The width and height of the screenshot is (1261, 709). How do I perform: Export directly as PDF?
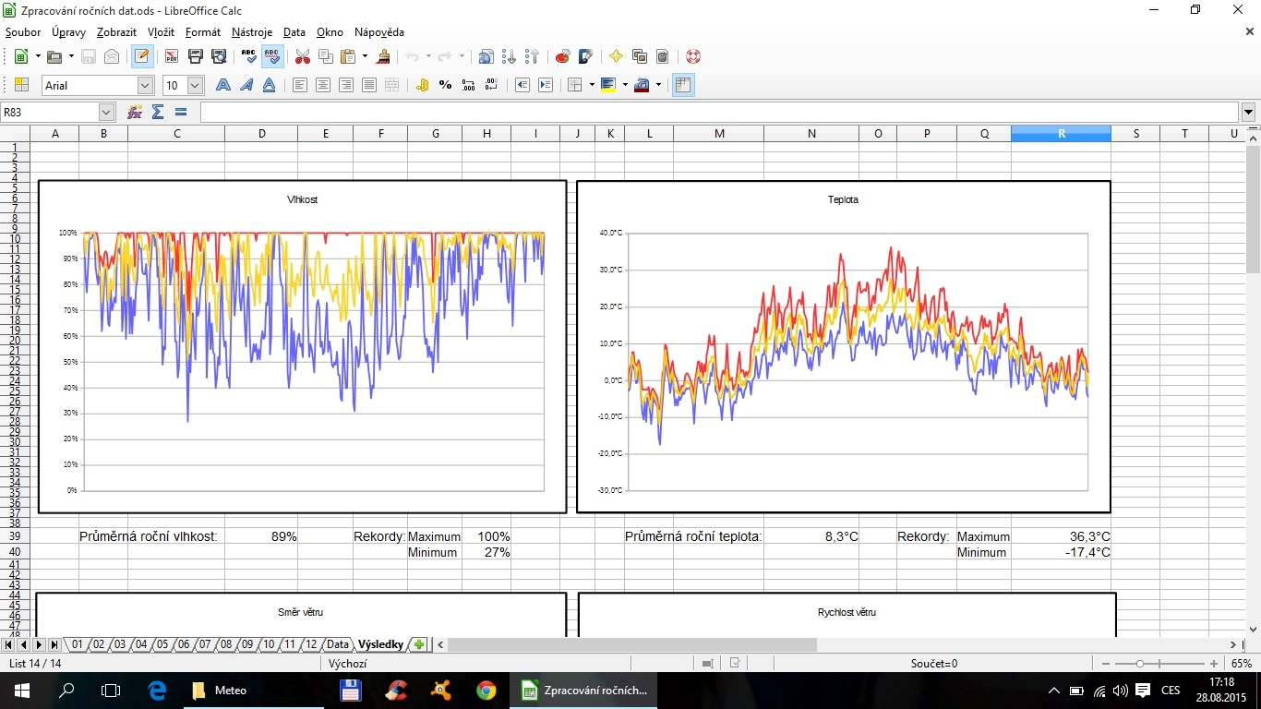(172, 56)
